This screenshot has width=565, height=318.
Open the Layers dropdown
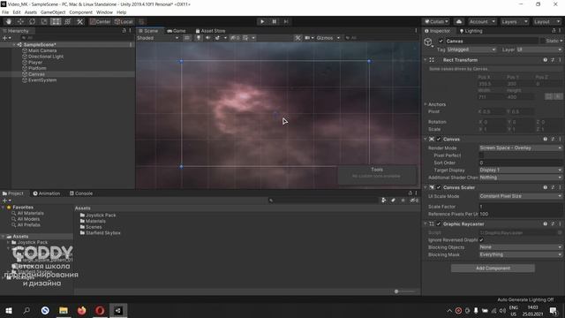click(514, 21)
